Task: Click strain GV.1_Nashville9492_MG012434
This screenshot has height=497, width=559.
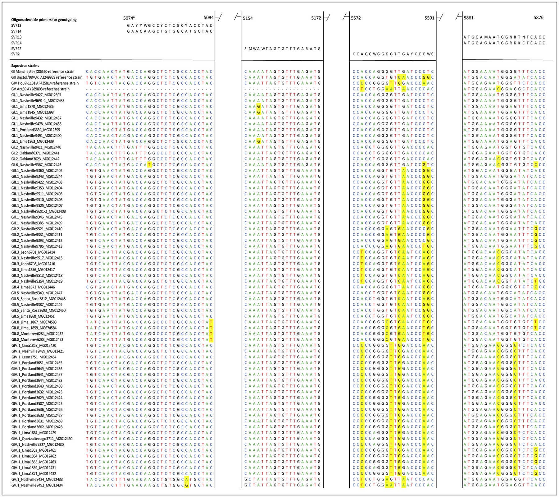Action: click(37, 485)
